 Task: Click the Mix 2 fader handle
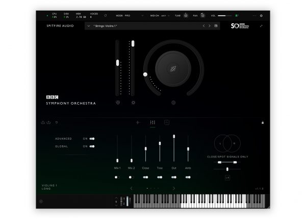(x=132, y=161)
